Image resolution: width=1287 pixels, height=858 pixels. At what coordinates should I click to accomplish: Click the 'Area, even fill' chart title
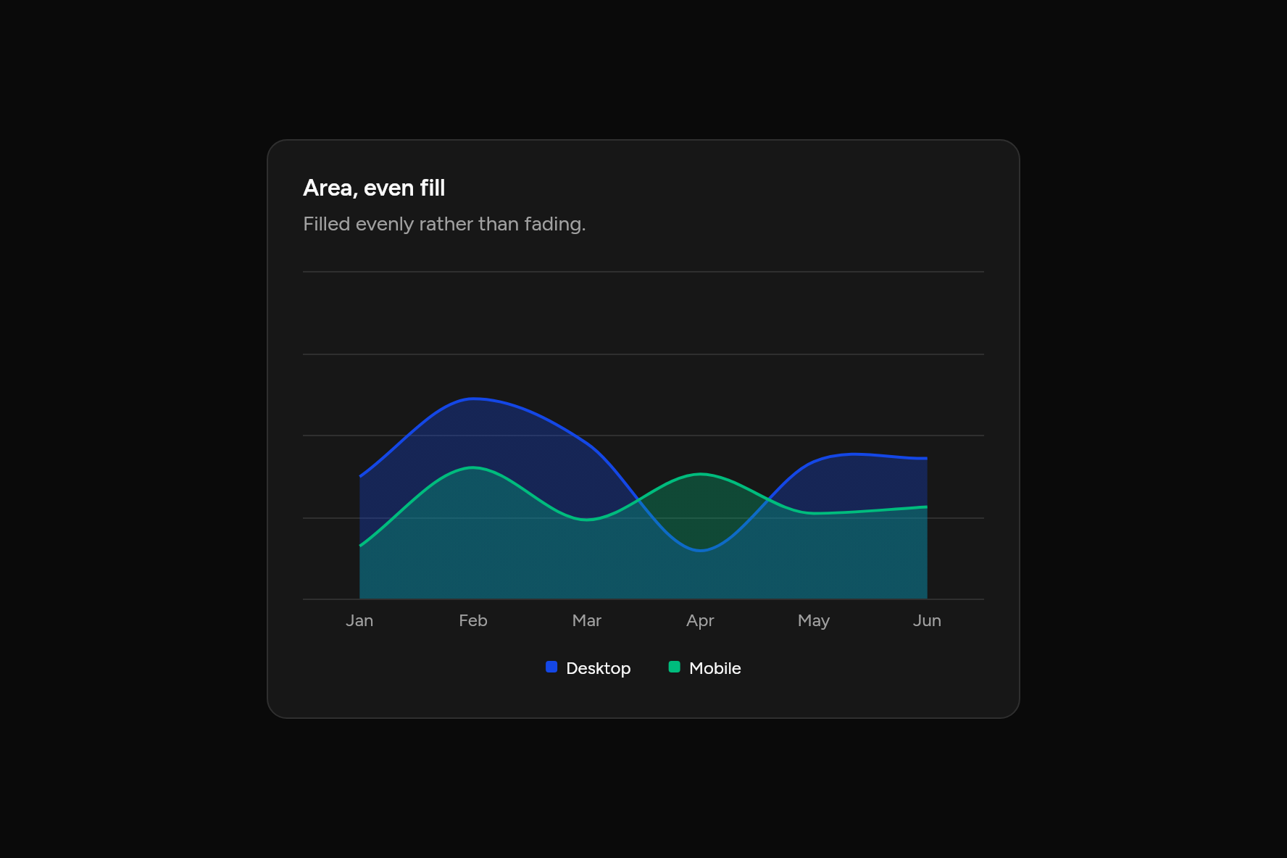374,188
